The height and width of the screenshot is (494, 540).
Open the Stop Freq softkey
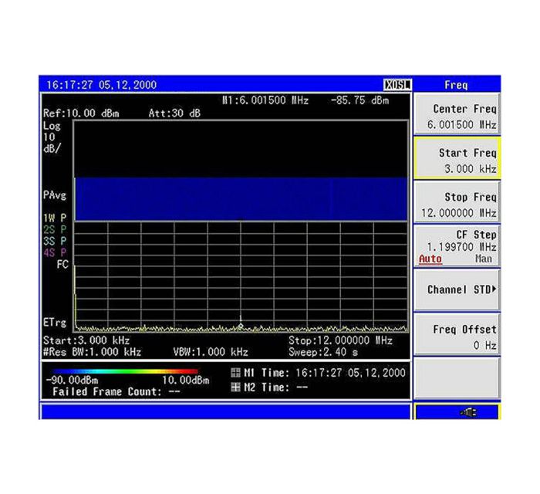click(457, 202)
